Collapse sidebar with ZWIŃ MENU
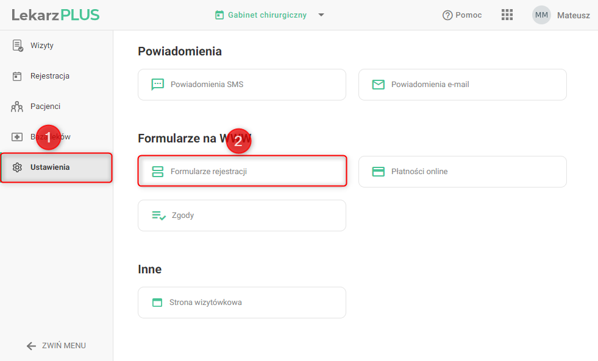Screen dimensions: 598x361 click(57, 345)
